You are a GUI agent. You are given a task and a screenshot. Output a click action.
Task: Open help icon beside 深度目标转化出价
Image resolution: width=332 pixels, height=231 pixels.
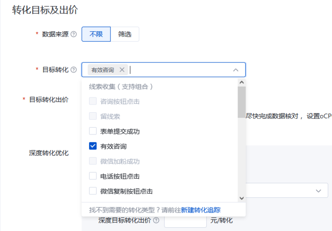point(156,221)
